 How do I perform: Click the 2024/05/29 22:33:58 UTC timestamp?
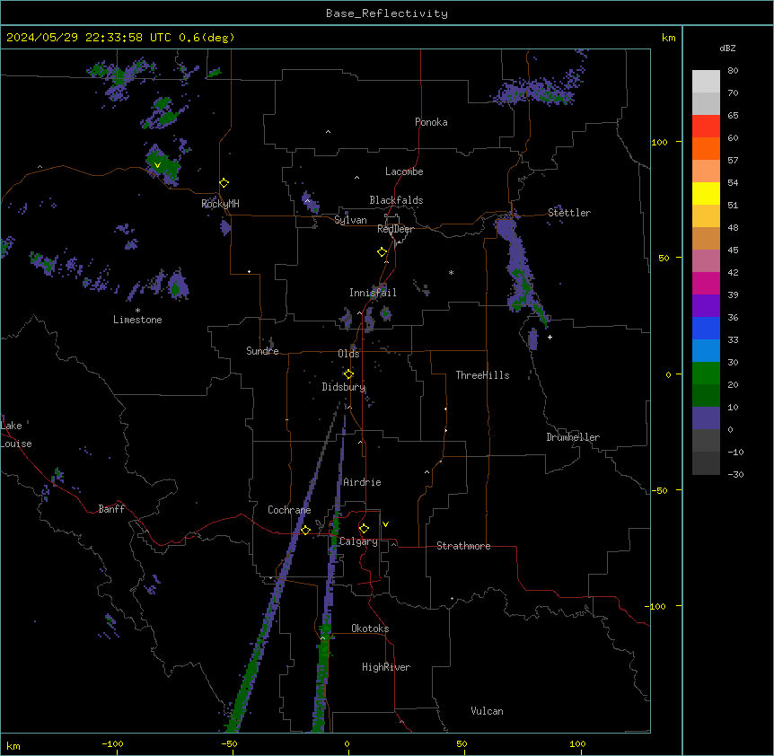[88, 38]
